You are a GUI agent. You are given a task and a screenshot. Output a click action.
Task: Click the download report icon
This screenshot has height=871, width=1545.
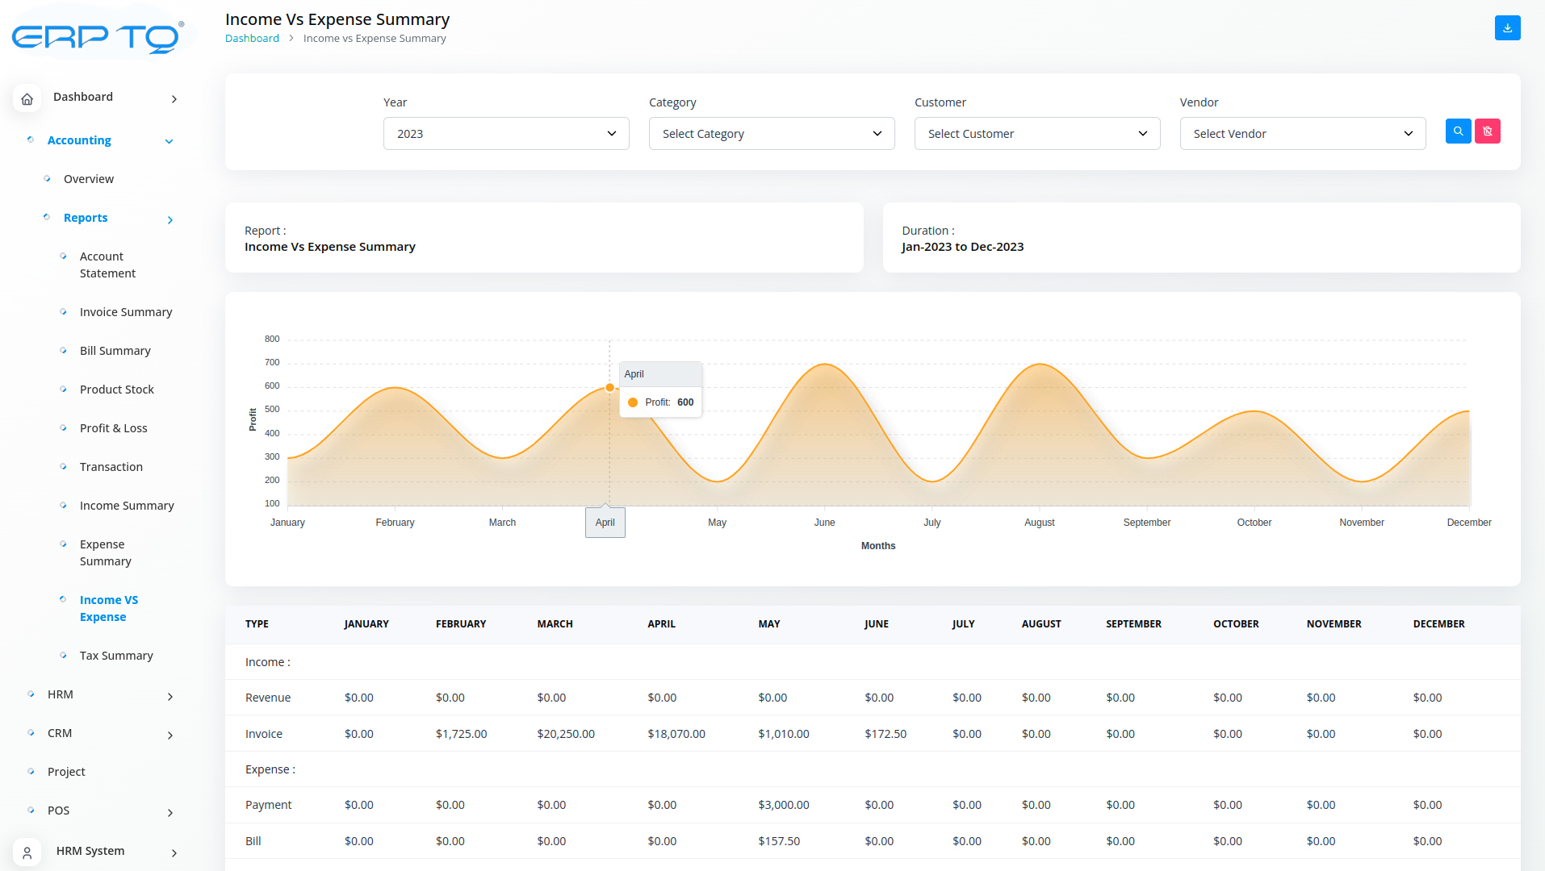point(1507,28)
